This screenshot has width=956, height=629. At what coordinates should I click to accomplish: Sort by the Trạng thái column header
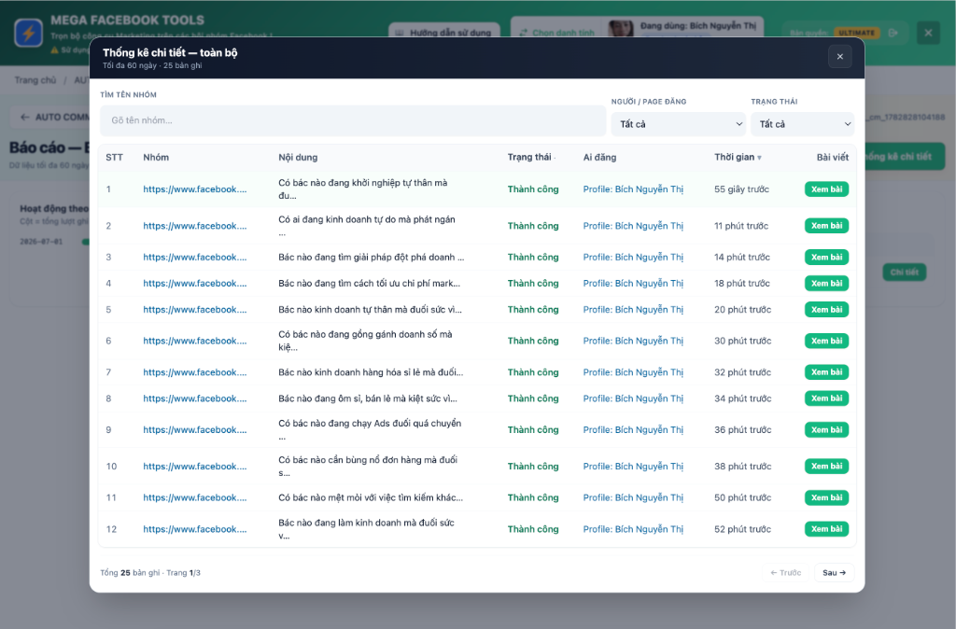[531, 157]
